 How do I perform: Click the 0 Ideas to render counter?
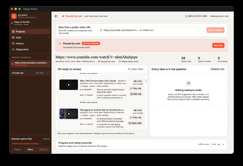click(204, 59)
